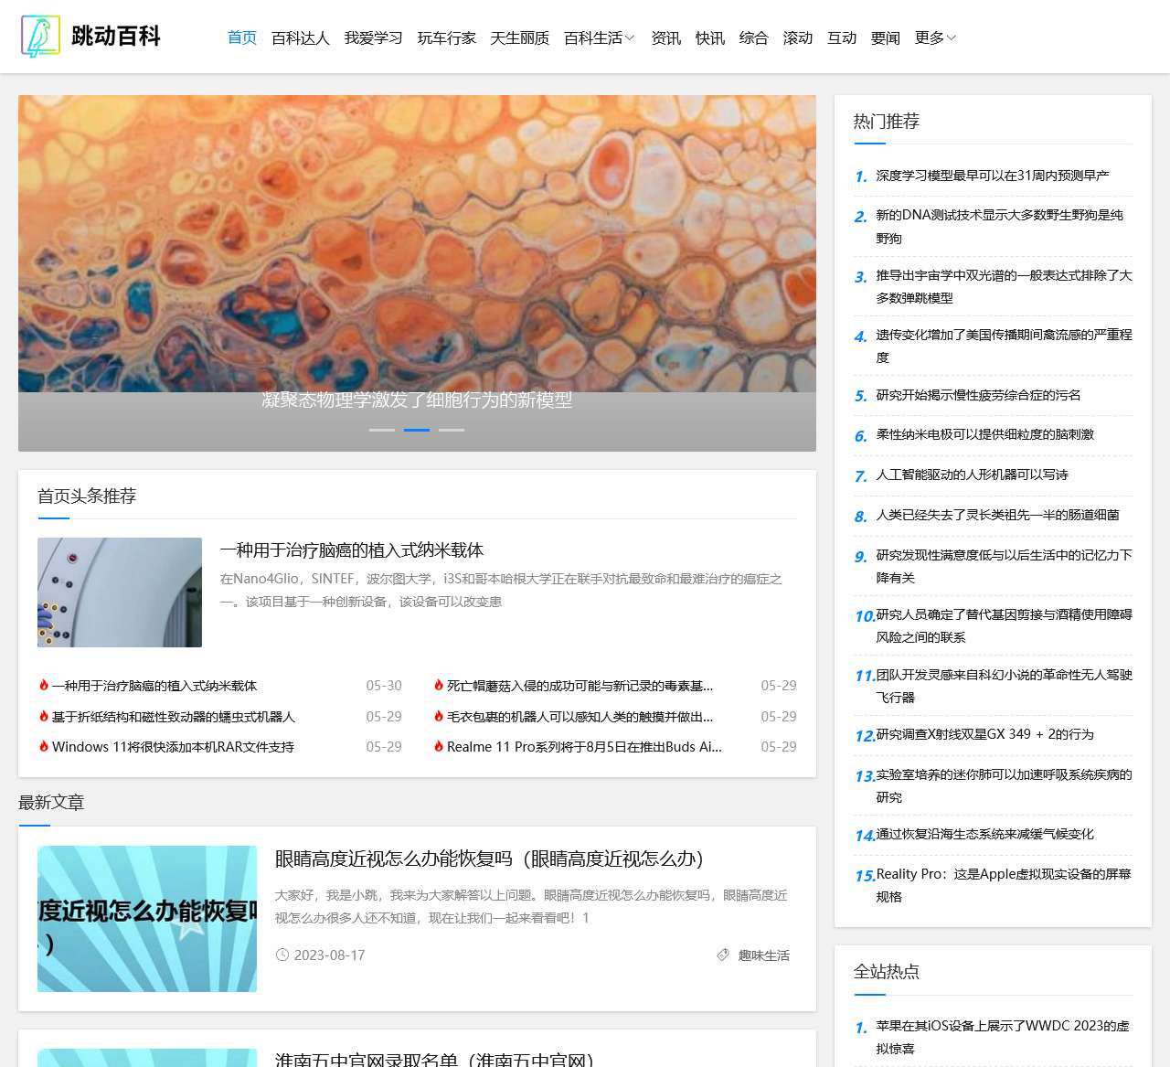1170x1067 pixels.
Task: Open 人类已经失去了灵长类祖先一半的肠道细菌
Action: point(998,515)
